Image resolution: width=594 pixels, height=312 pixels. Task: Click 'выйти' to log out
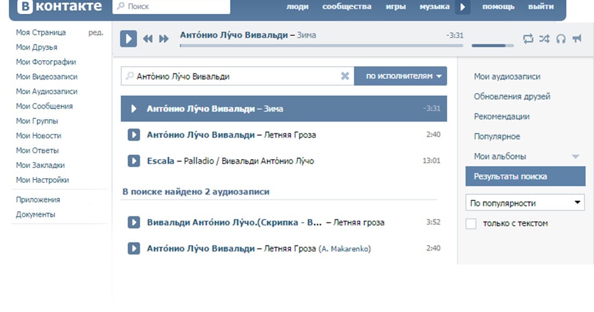[x=541, y=6]
